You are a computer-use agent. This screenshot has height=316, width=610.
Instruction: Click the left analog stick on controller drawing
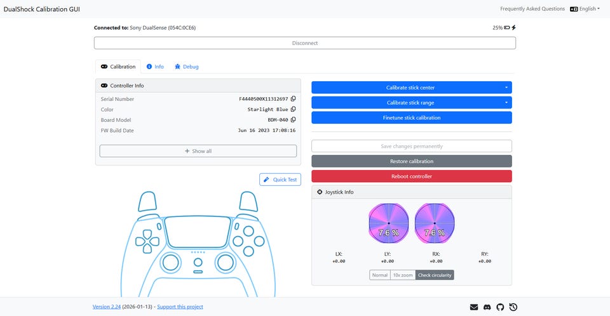(x=170, y=263)
